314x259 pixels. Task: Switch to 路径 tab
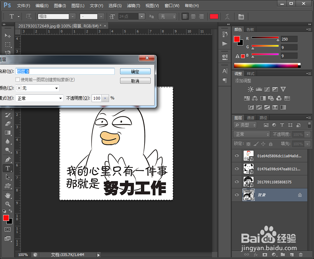(x=263, y=118)
